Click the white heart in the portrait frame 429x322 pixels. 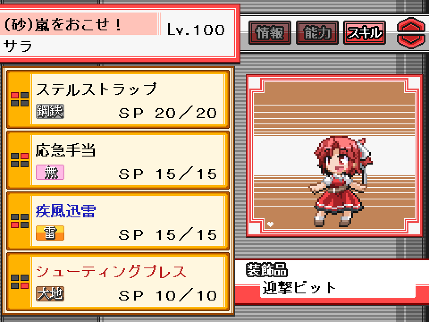[270, 224]
